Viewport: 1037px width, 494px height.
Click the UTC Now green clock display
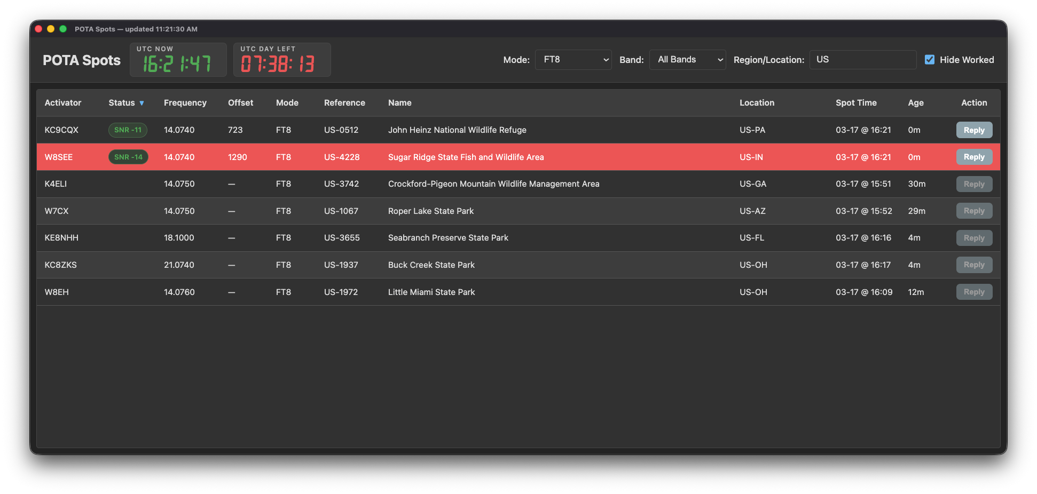click(177, 64)
